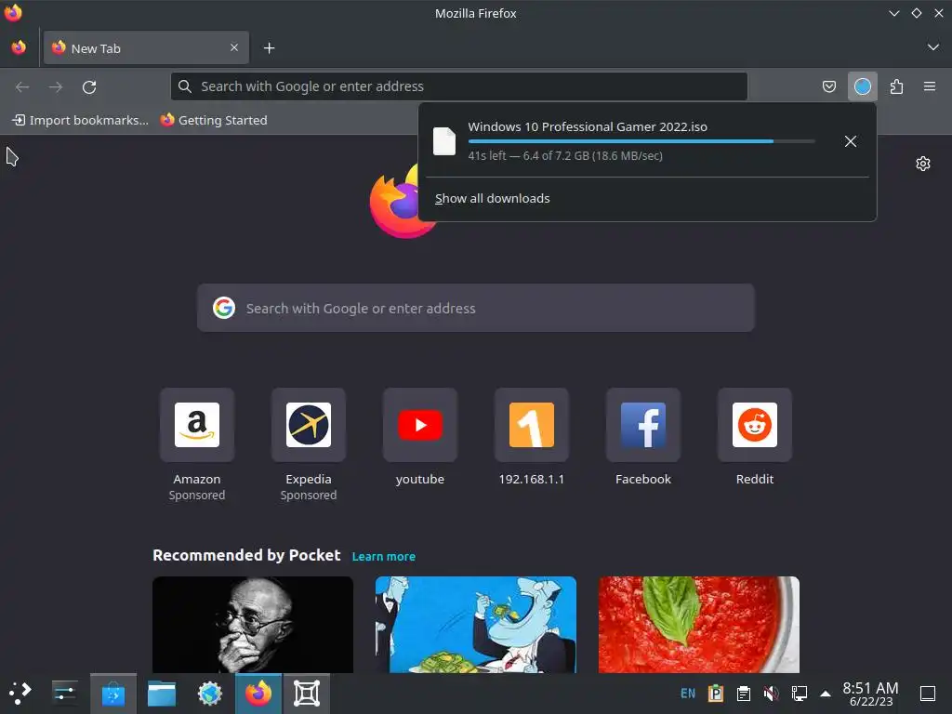952x714 pixels.
Task: Open taskbar pager settings sliders icon
Action: (64, 693)
